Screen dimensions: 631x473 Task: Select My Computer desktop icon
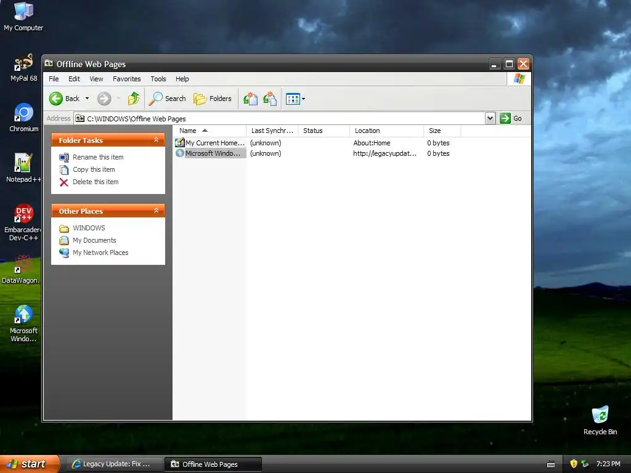(23, 17)
